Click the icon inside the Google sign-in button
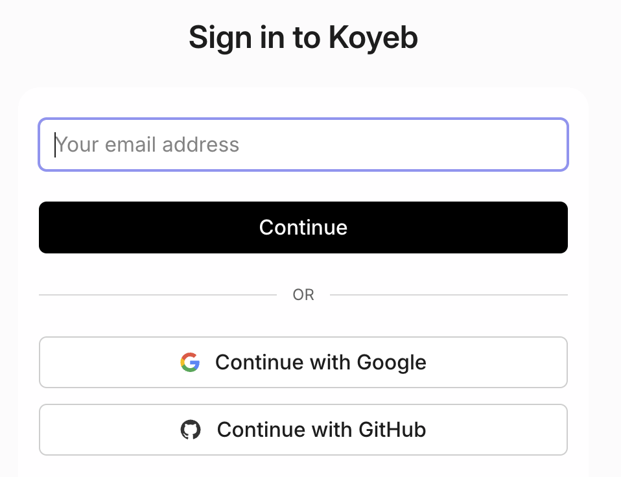Image resolution: width=621 pixels, height=477 pixels. click(x=190, y=362)
